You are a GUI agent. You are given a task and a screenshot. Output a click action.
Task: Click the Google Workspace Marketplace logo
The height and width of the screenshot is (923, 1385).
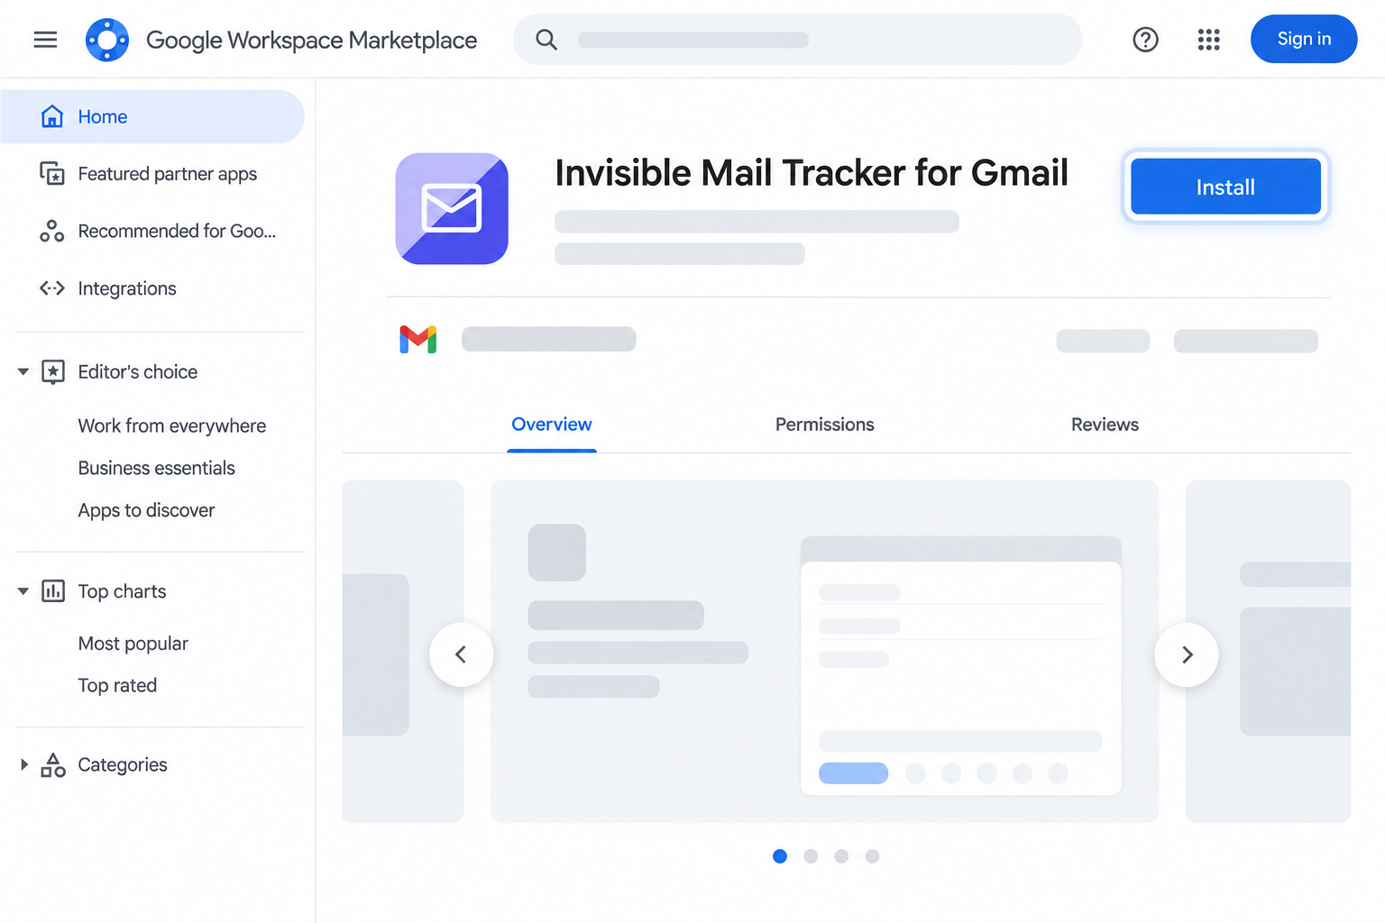point(107,40)
